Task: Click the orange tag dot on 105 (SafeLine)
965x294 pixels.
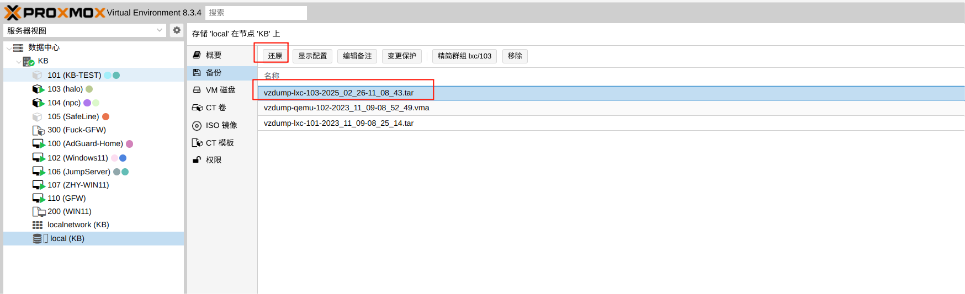Action: click(106, 116)
